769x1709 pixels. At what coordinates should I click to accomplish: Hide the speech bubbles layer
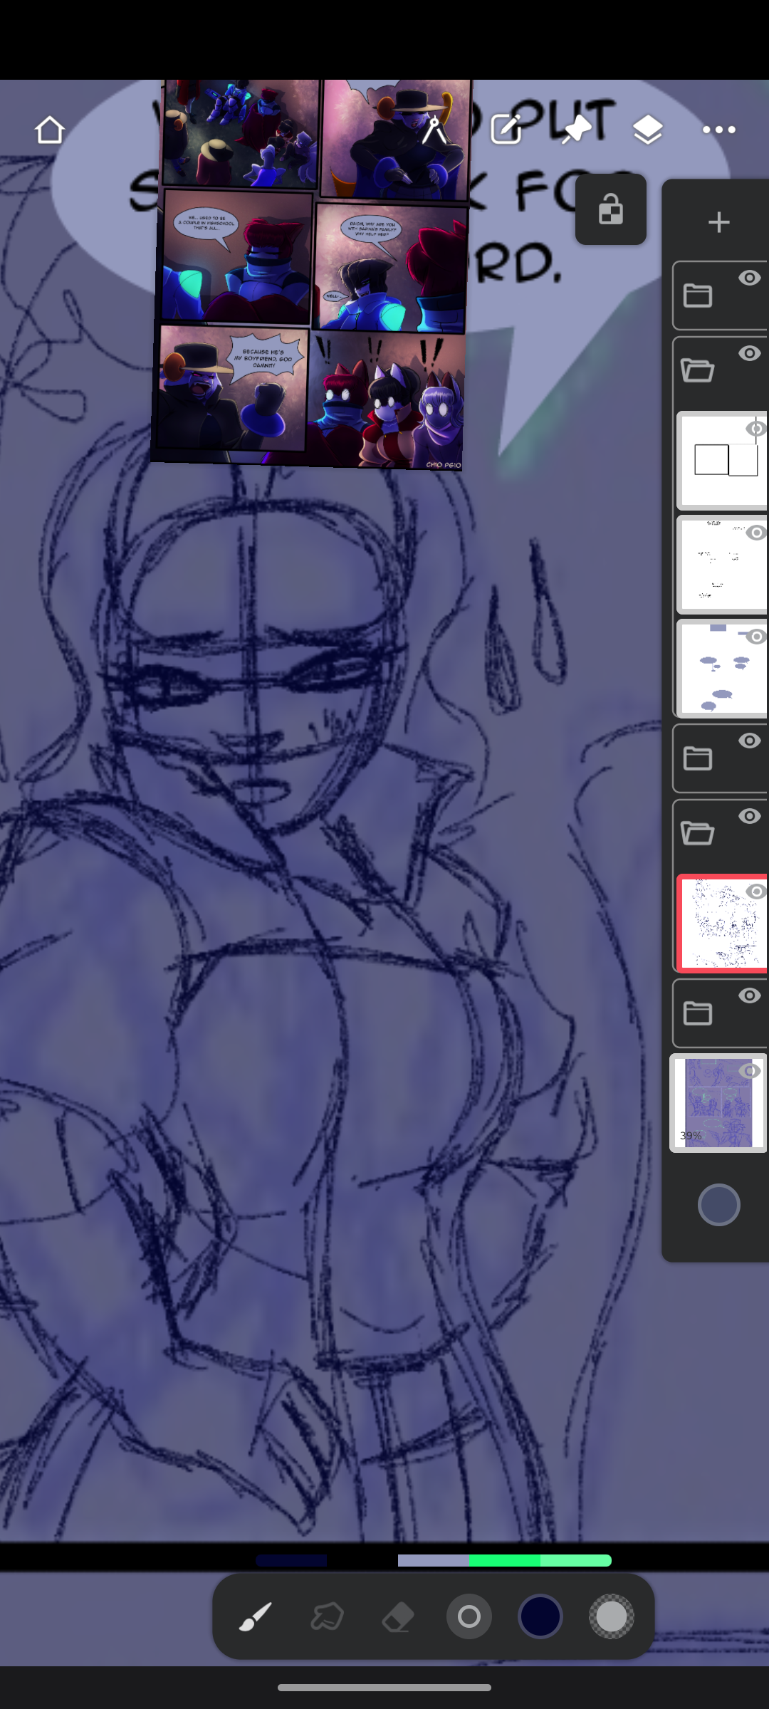pos(756,637)
